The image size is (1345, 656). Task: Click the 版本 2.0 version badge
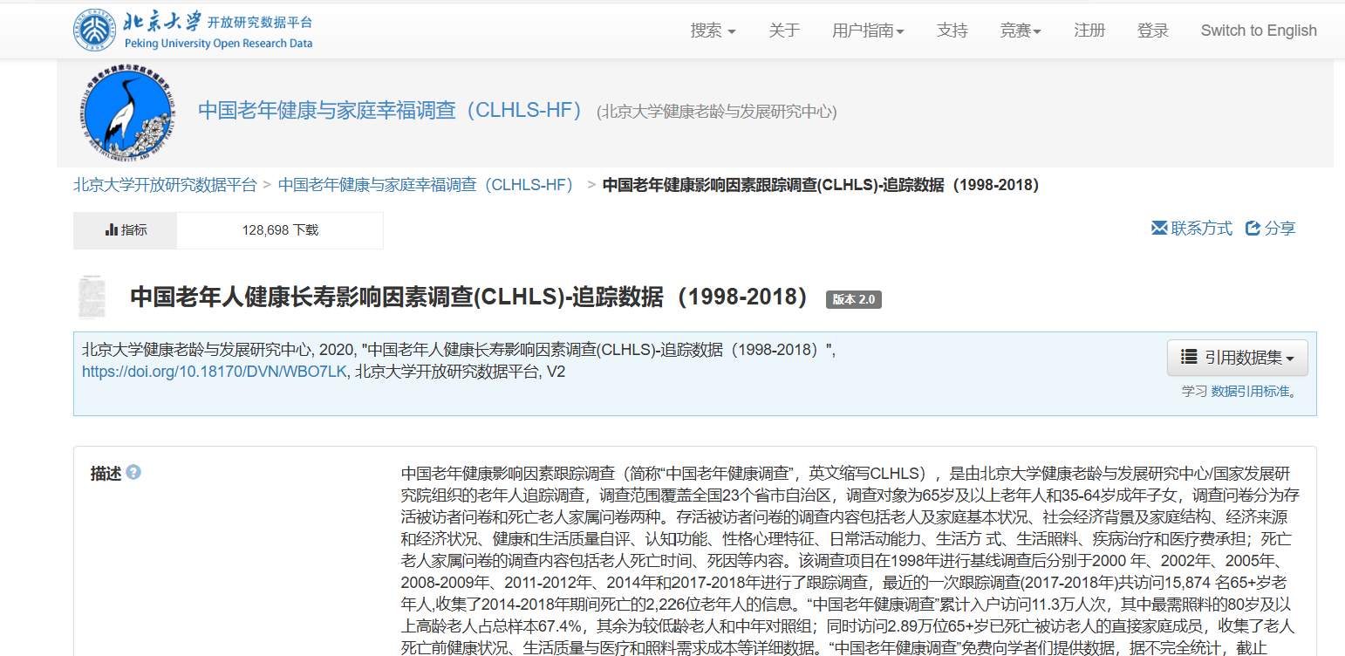pyautogui.click(x=854, y=299)
